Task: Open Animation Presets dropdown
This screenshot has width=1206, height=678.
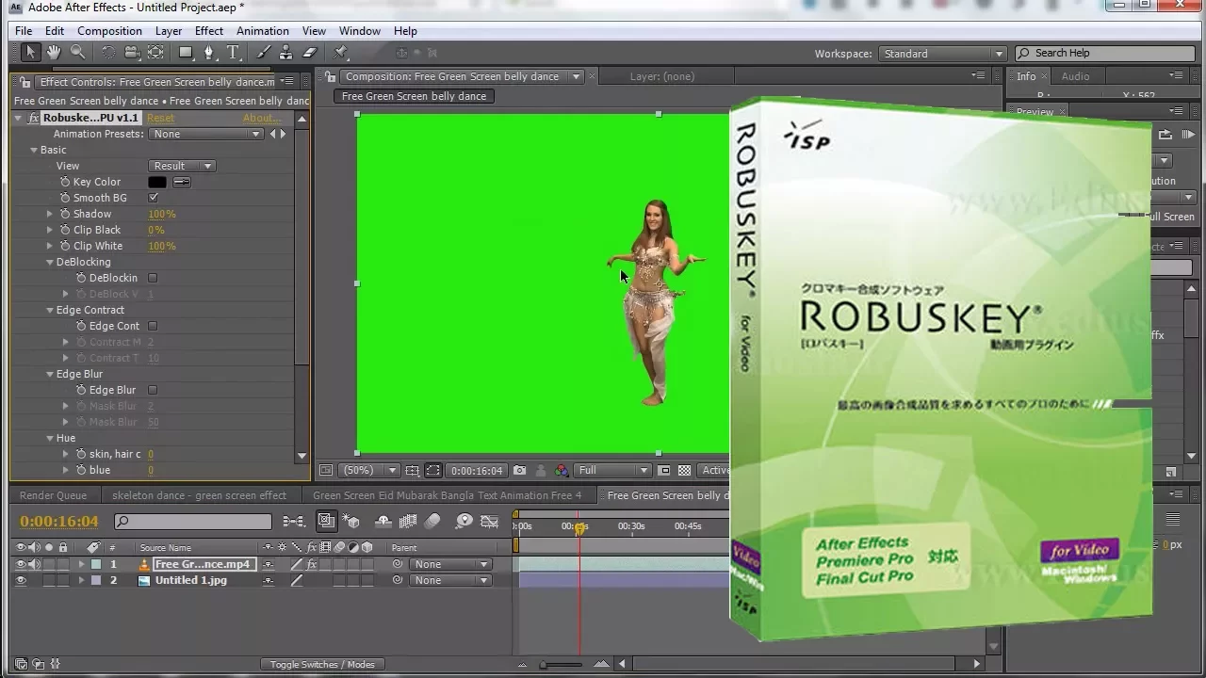Action: coord(204,134)
